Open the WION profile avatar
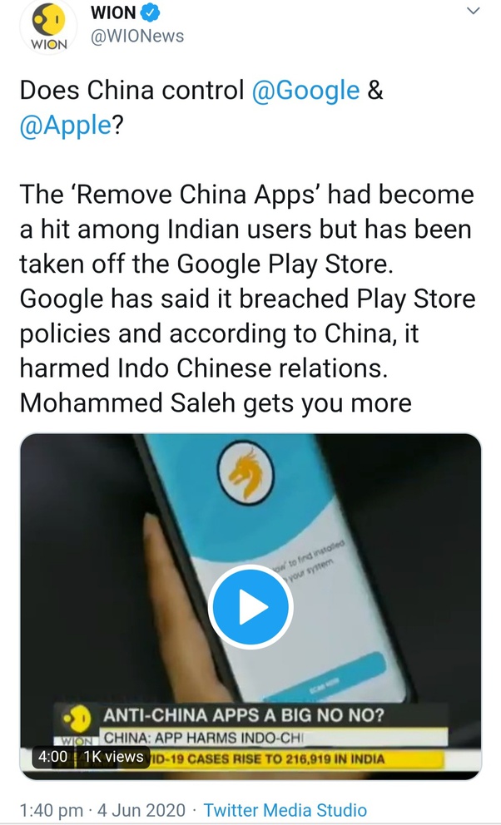501x825 pixels. [x=48, y=27]
